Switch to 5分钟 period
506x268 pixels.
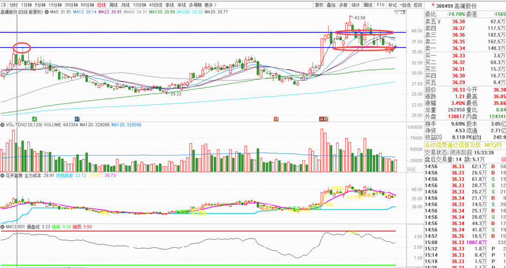[40, 5]
